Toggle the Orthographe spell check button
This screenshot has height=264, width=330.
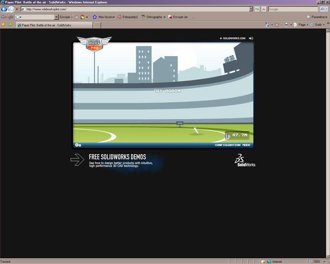154,17
